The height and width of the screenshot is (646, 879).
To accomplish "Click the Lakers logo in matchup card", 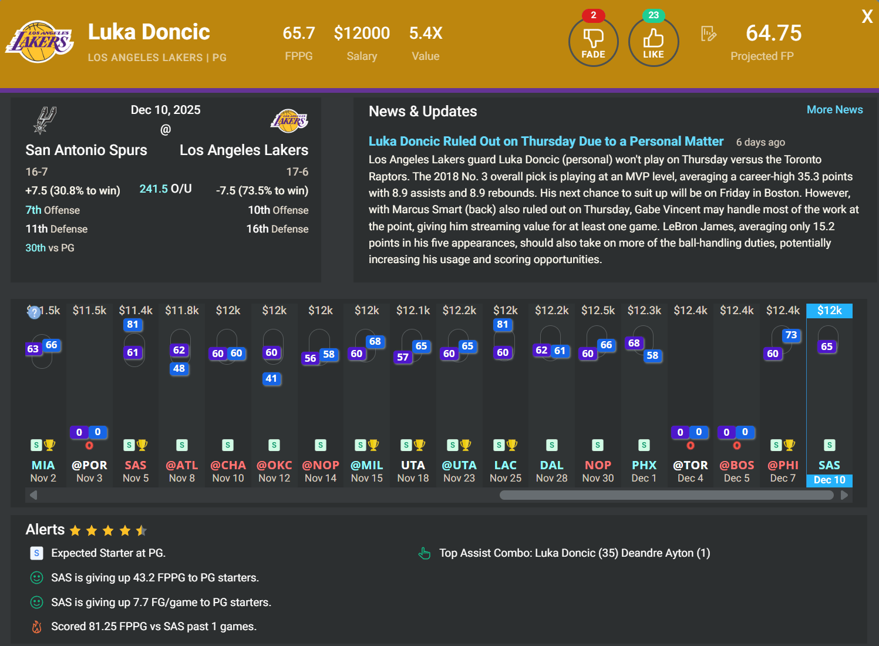I will [x=289, y=120].
